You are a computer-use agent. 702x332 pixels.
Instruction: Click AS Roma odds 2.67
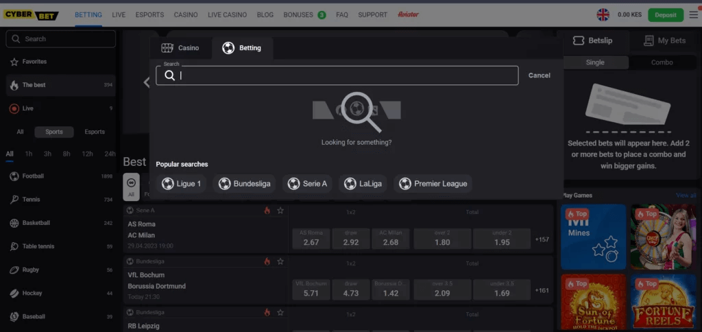(311, 239)
